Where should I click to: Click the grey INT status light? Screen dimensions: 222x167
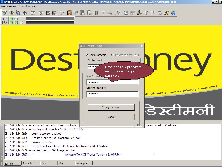tap(16, 19)
